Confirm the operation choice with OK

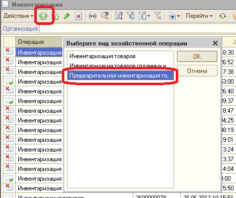point(197,57)
